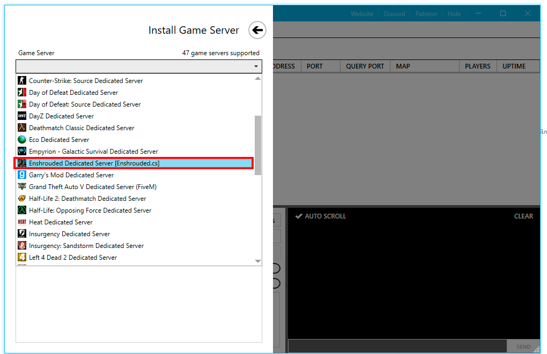
Task: Click Hide in the title bar
Action: [x=454, y=14]
